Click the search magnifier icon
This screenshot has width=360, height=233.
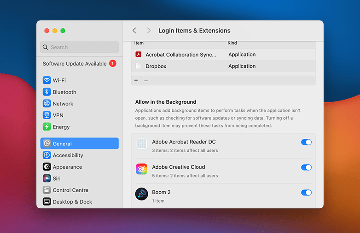tap(46, 47)
